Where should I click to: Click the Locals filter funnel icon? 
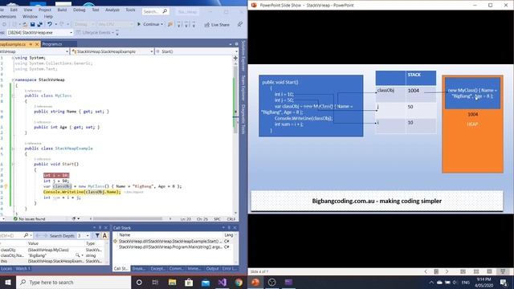pyautogui.click(x=97, y=235)
